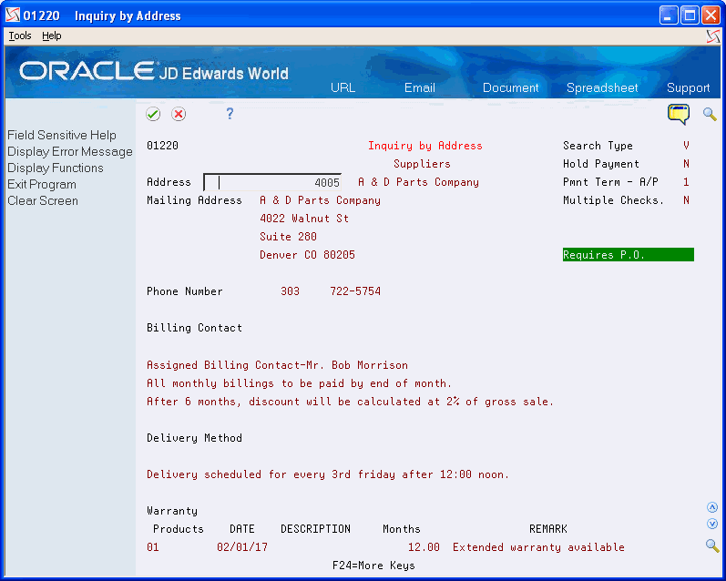Image resolution: width=726 pixels, height=581 pixels.
Task: Click Pmnt Term - A/P value 1
Action: point(686,182)
